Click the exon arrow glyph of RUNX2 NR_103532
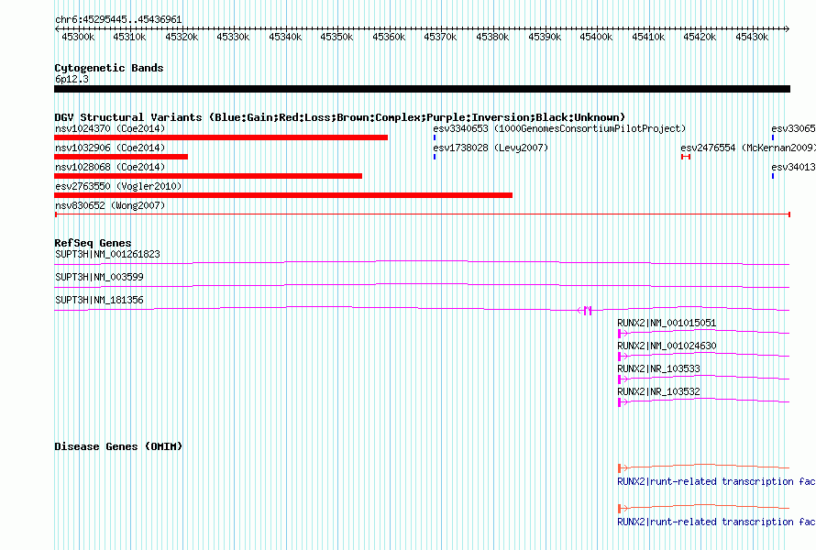This screenshot has width=816, height=550. click(623, 402)
